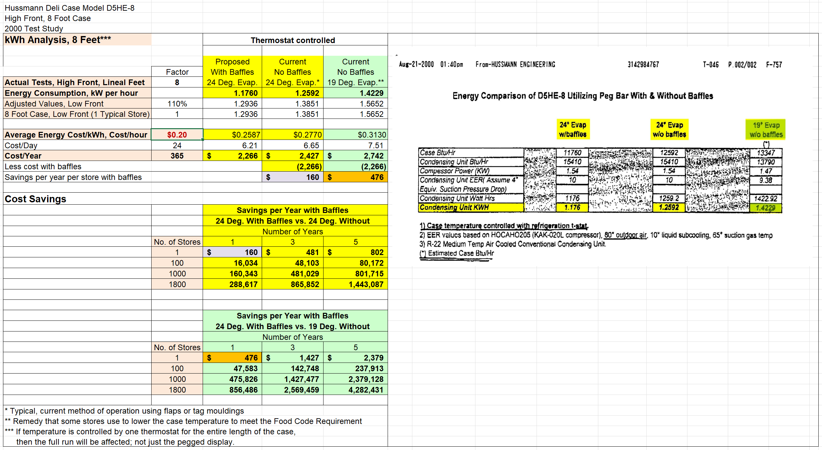Select the $0.3130 cost per hour cell
The image size is (822, 450).
(x=355, y=135)
